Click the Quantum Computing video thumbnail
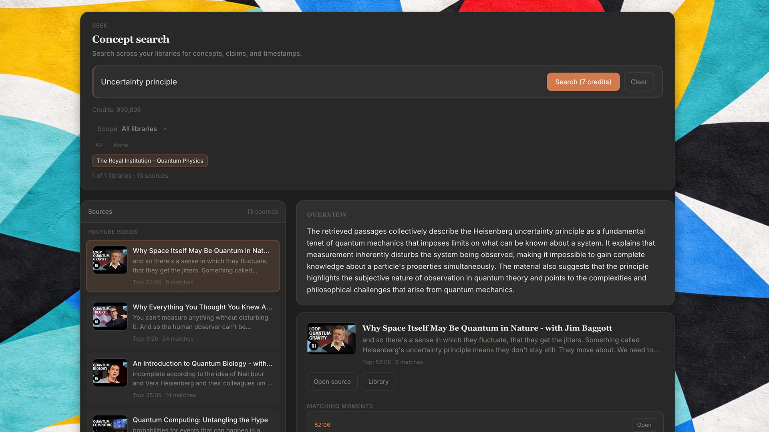769x432 pixels. click(110, 424)
